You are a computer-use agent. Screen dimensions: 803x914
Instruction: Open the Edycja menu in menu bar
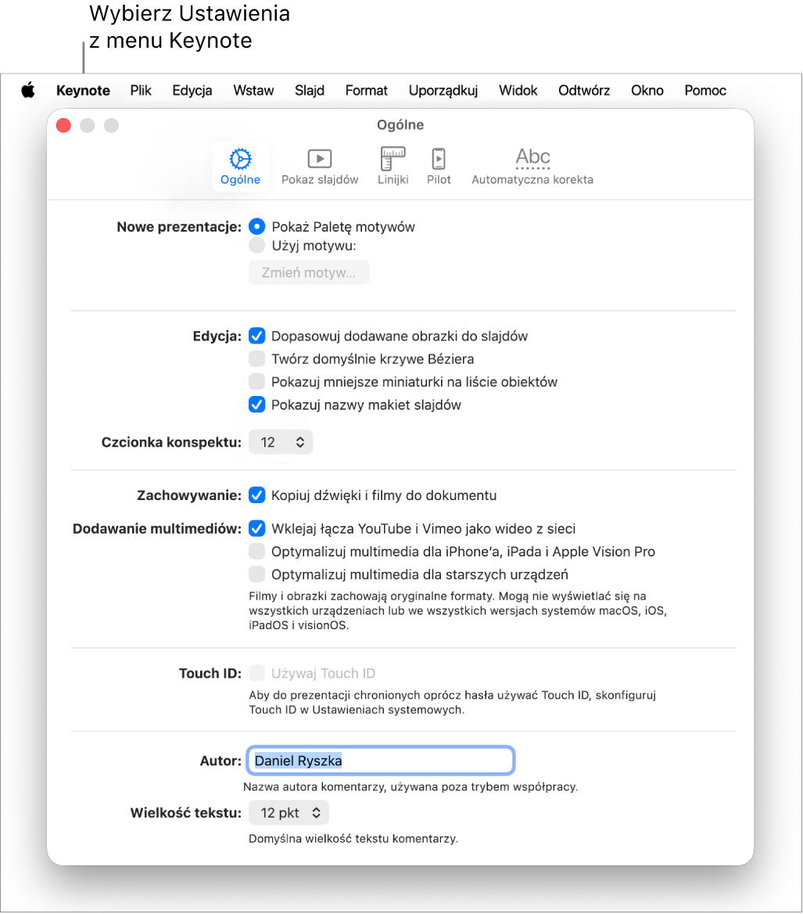click(x=192, y=90)
